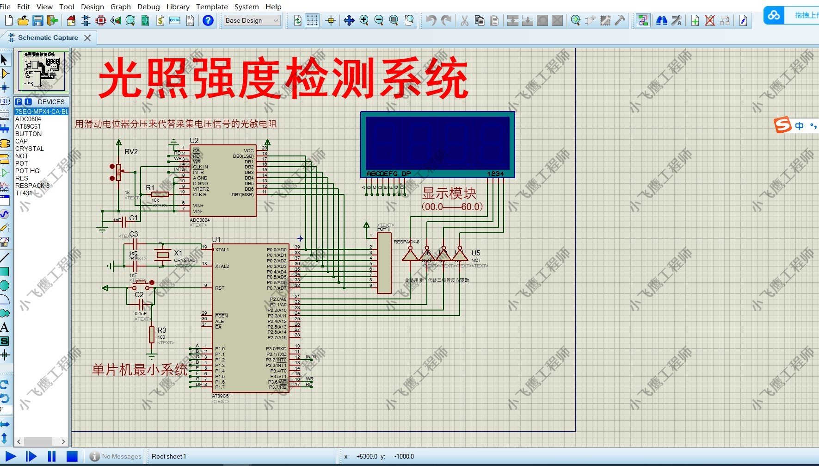Click the Redo arrow icon
819x466 pixels.
click(446, 20)
